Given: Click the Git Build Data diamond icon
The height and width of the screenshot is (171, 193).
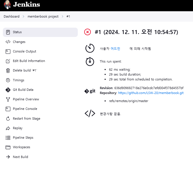Looking at the screenshot, I should coord(8,90).
